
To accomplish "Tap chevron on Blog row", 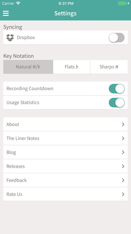I will click(123, 152).
